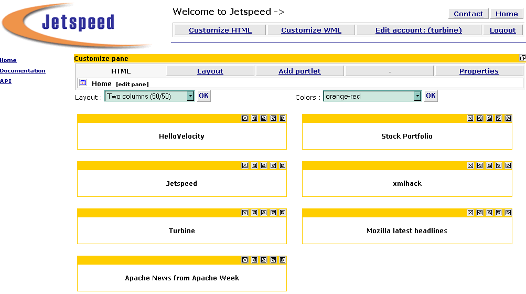Open the Colors dropdown list

click(417, 96)
